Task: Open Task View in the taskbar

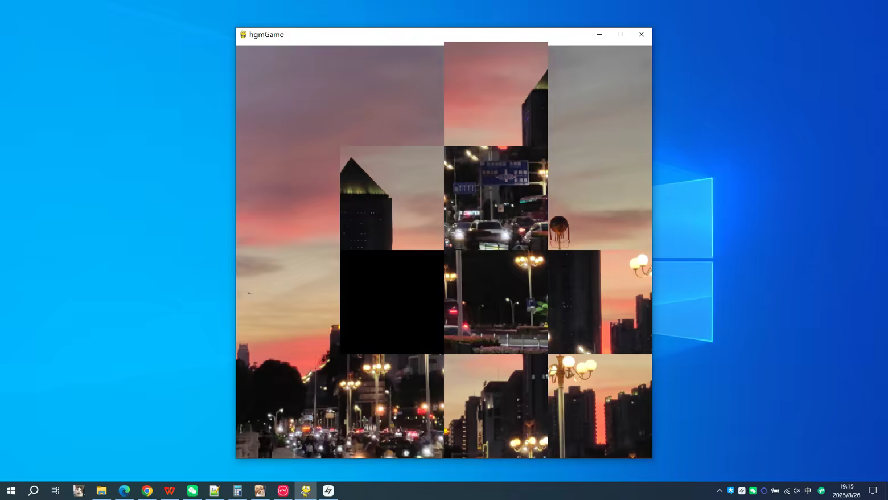Action: tap(55, 490)
